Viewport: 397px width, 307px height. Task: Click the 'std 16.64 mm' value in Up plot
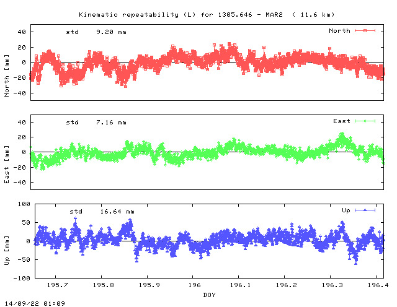click(102, 212)
